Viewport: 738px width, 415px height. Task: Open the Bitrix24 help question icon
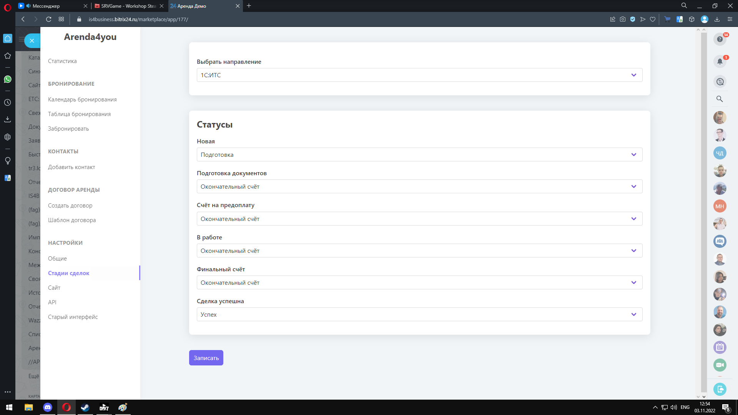click(720, 39)
